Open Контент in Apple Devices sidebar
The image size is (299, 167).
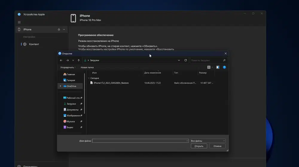pos(34,44)
